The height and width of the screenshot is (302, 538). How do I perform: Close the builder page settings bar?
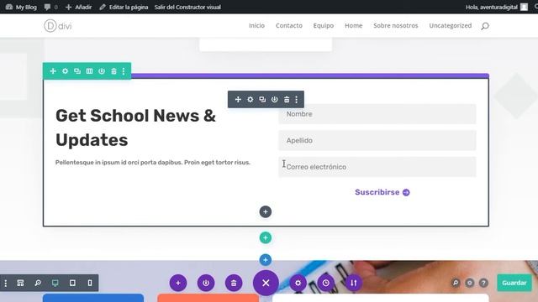coord(266,283)
